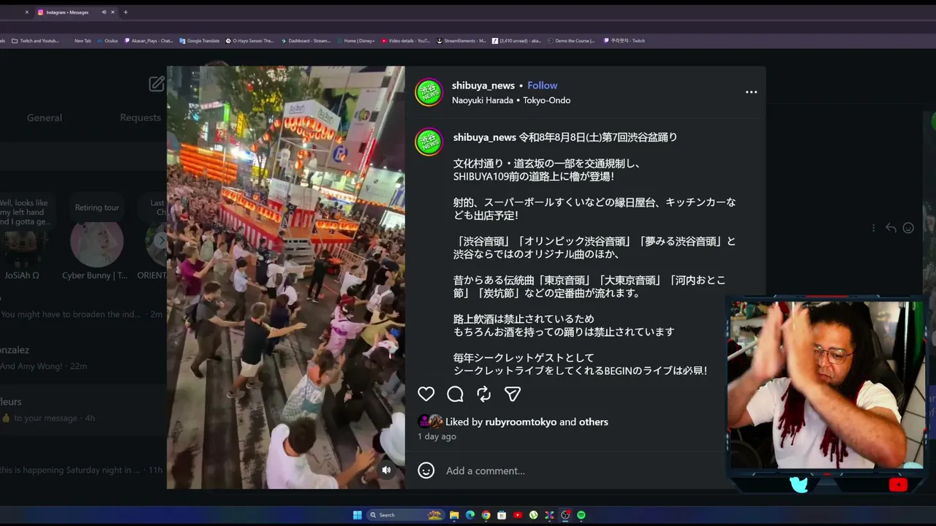Viewport: 936px width, 526px height.
Task: Open more options for the chat message
Action: point(873,228)
